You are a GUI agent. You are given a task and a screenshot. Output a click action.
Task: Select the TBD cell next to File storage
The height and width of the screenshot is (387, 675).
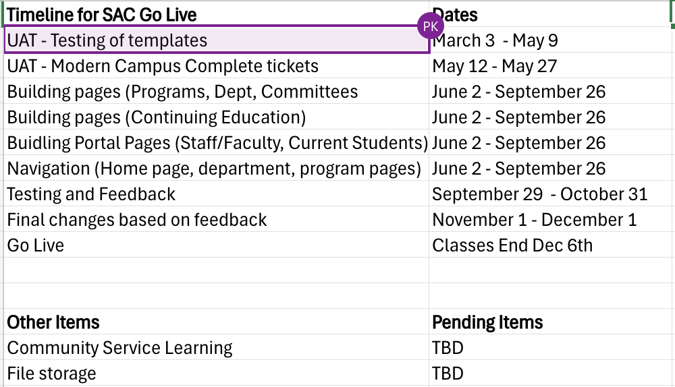coord(448,374)
